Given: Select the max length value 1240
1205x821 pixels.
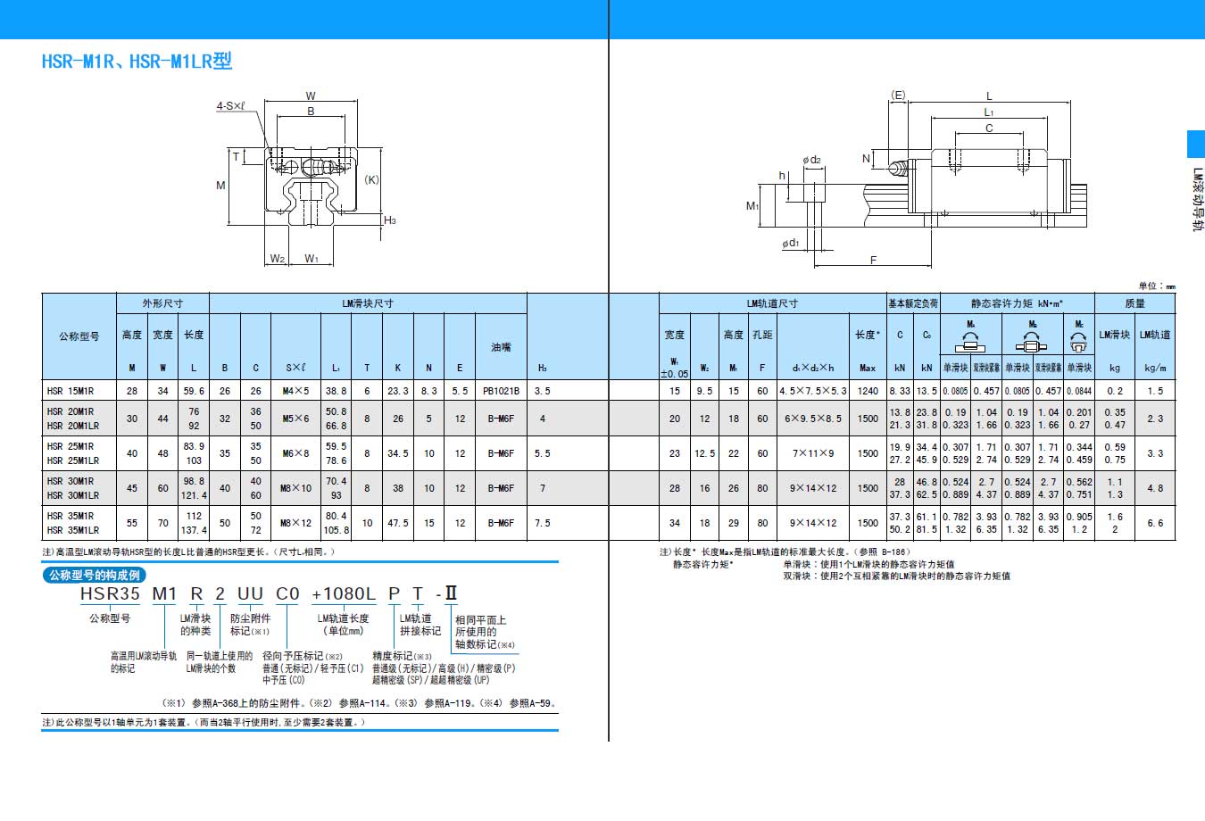Looking at the screenshot, I should pyautogui.click(x=868, y=391).
